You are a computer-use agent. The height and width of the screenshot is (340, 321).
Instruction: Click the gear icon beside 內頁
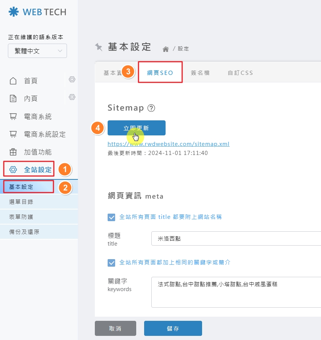pyautogui.click(x=72, y=97)
